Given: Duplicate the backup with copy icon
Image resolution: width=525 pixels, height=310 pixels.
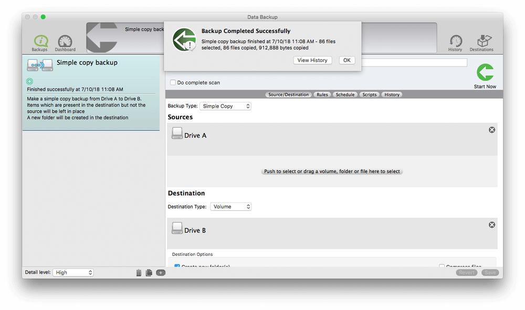Looking at the screenshot, I should [x=149, y=273].
